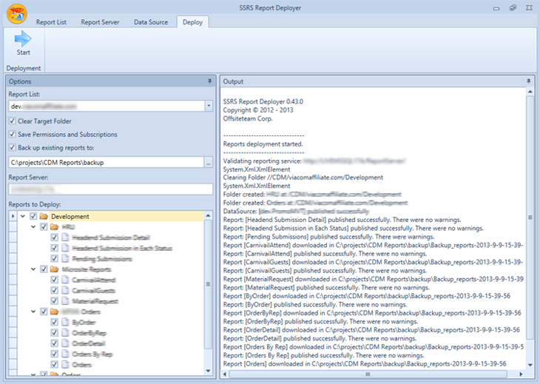The height and width of the screenshot is (384, 540).
Task: Click the Report List combo box field
Action: coord(107,106)
